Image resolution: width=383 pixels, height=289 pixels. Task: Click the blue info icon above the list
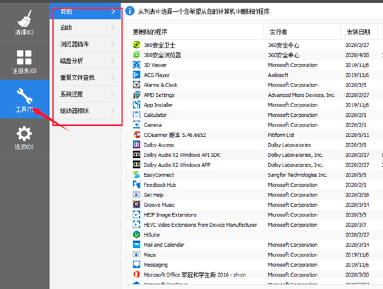[x=129, y=11]
